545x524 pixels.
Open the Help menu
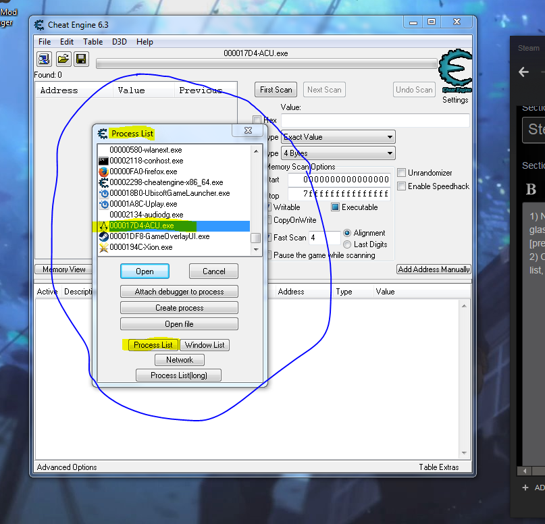coord(145,42)
